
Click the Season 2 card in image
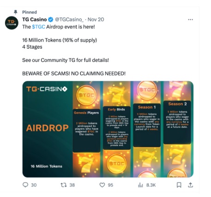point(177,123)
